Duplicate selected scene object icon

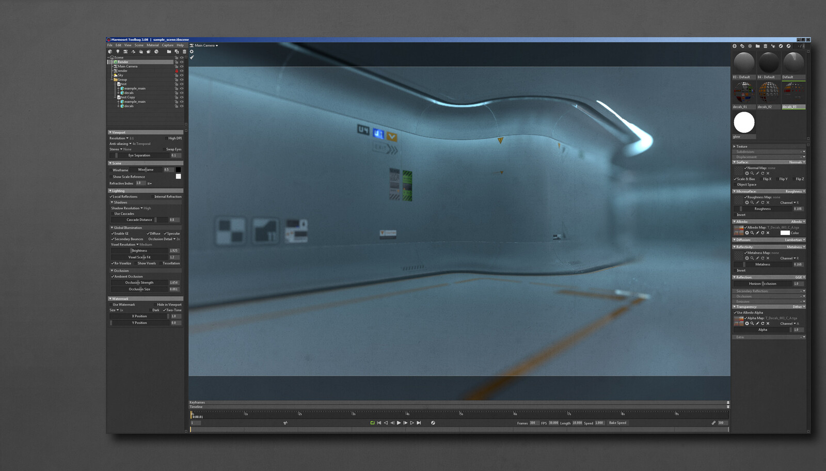point(177,52)
